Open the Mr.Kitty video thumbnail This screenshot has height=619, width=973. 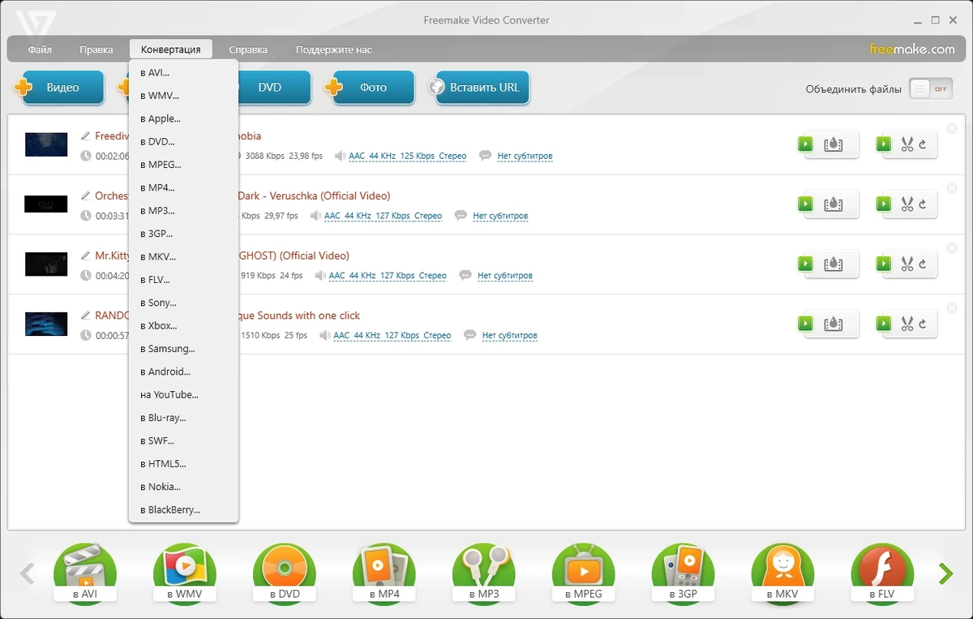point(45,264)
